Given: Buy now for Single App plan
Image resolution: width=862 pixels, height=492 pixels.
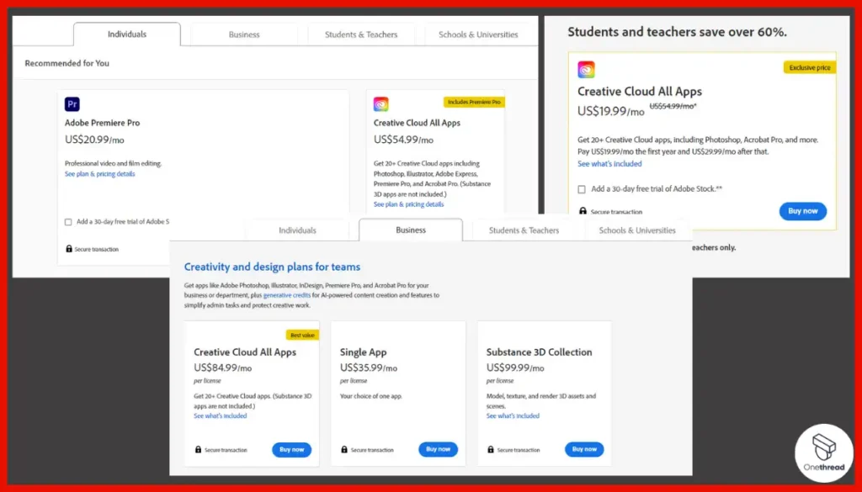Looking at the screenshot, I should coord(438,449).
